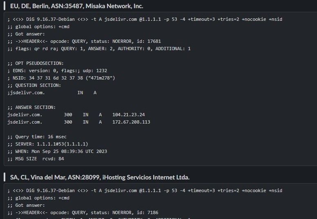Click the IP address 172.67.208.113
The width and height of the screenshot is (317, 219).
pos(132,122)
